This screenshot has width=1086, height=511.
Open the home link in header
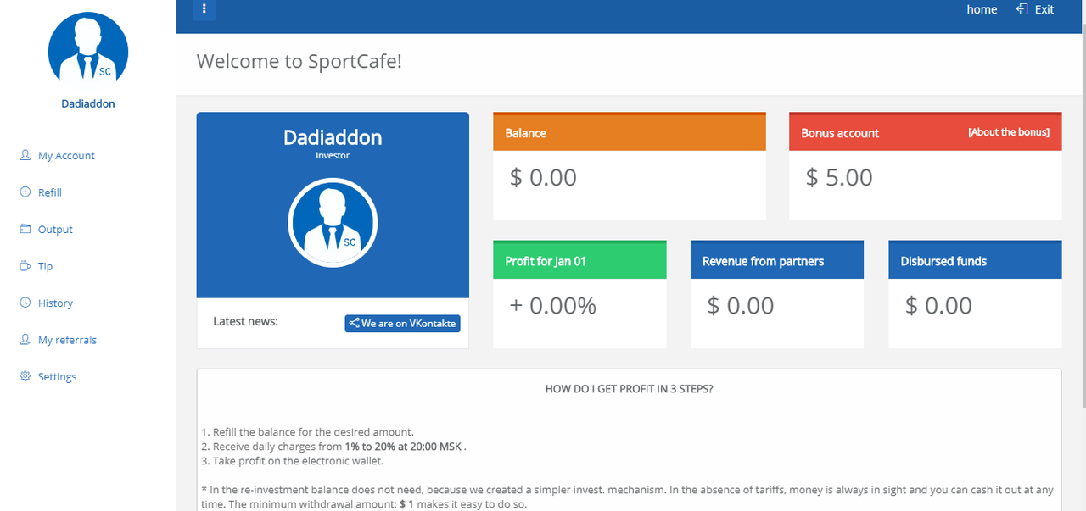(982, 9)
